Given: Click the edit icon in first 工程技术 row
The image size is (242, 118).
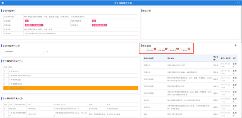Looking at the screenshot, I should coord(236,64).
